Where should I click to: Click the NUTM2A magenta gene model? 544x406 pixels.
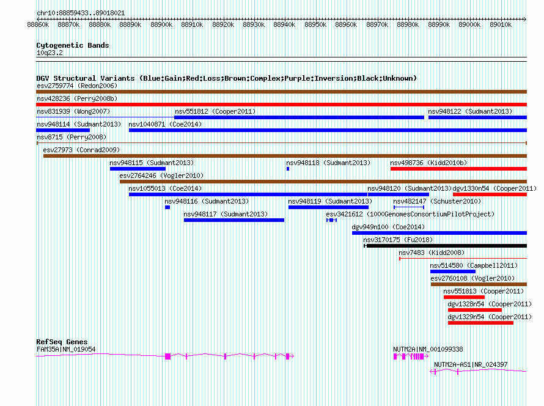click(x=411, y=356)
